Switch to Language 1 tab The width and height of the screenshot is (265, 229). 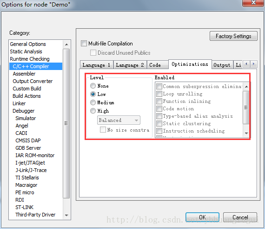pos(97,65)
